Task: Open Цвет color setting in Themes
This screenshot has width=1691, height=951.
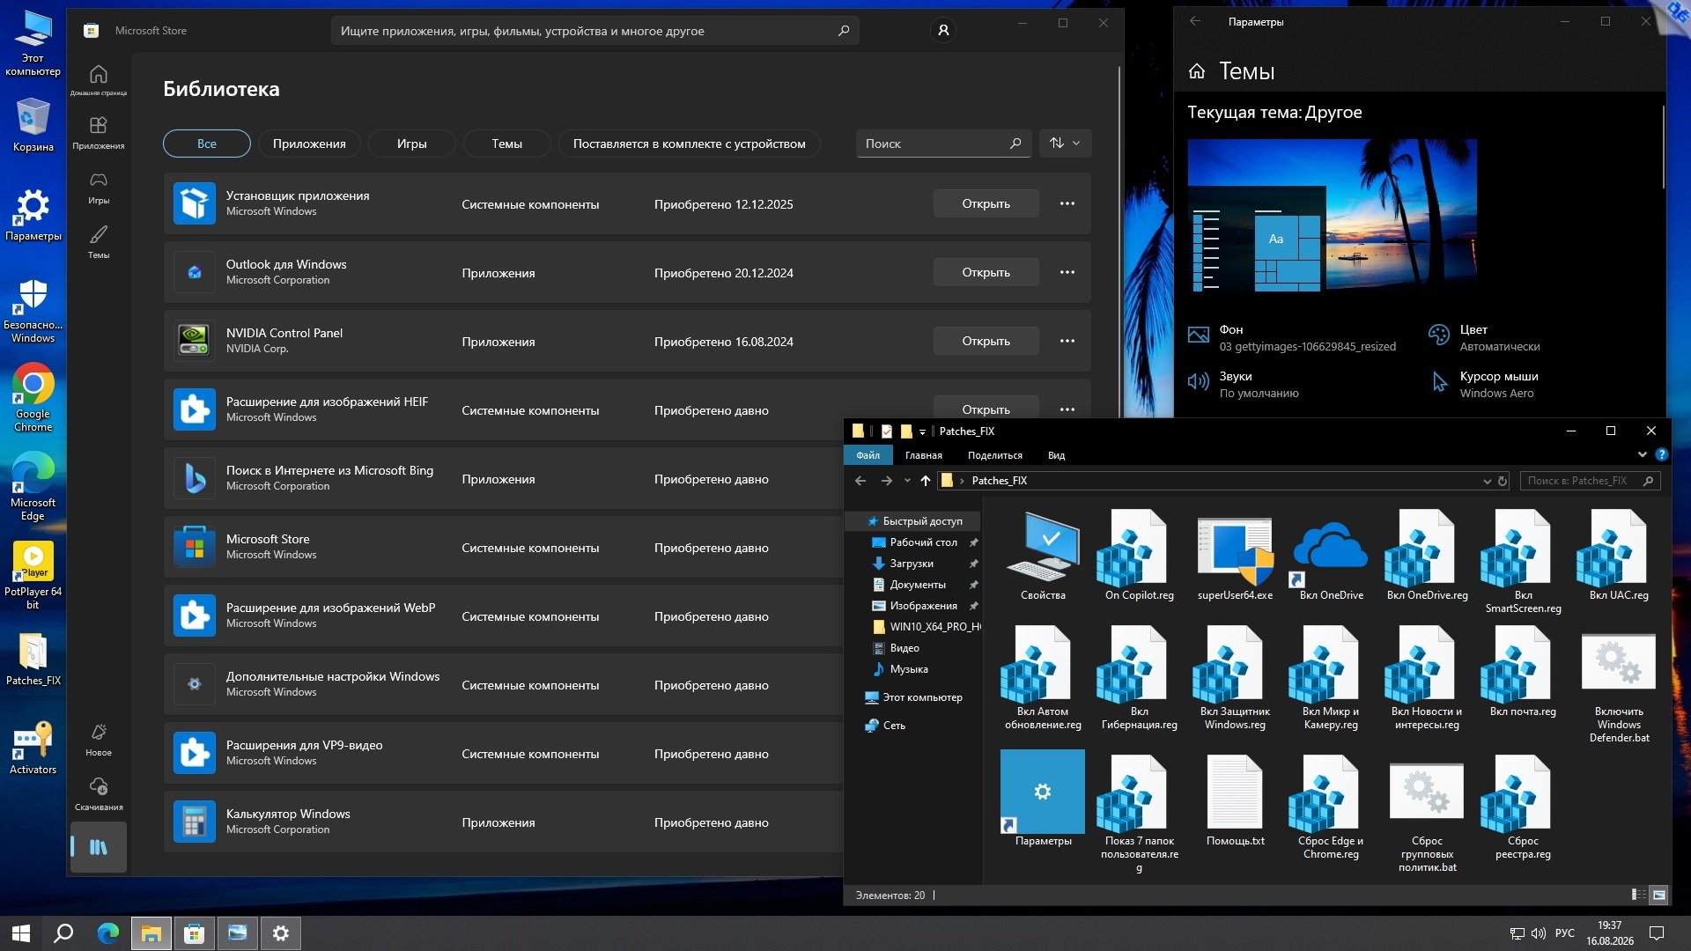Action: (1485, 337)
